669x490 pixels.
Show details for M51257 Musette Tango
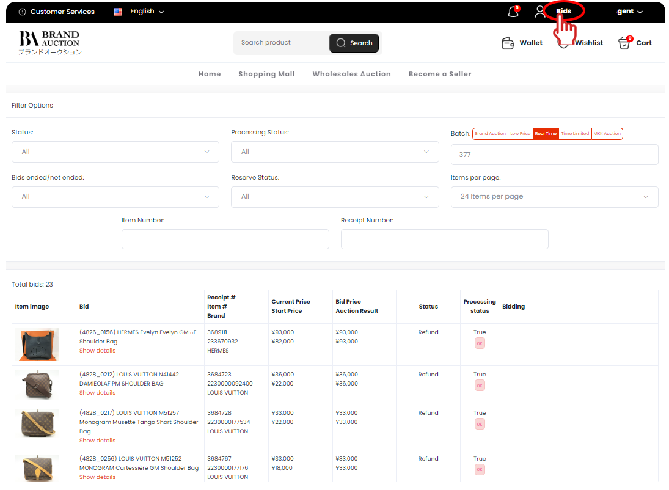97,441
